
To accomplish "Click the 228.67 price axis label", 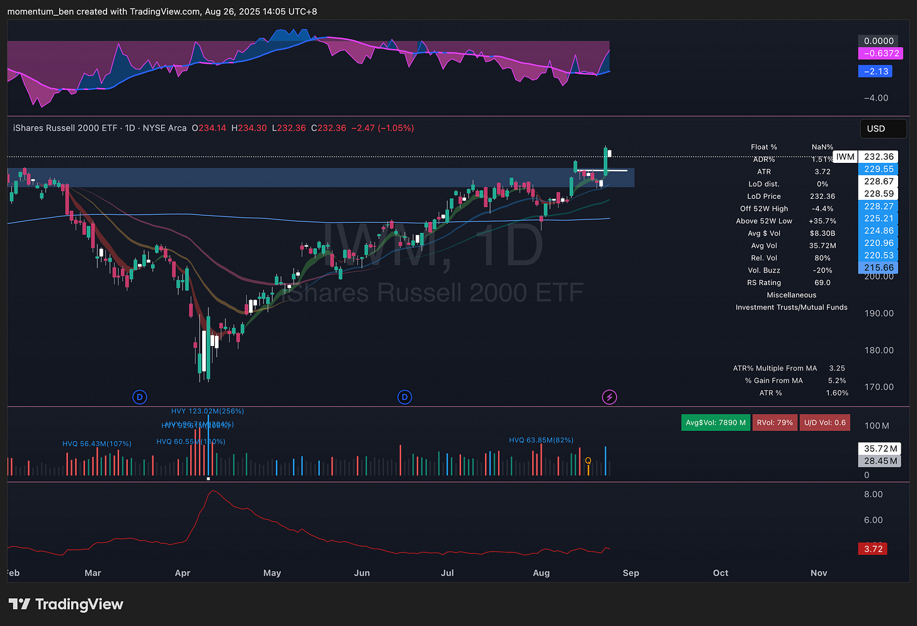I will tap(879, 181).
